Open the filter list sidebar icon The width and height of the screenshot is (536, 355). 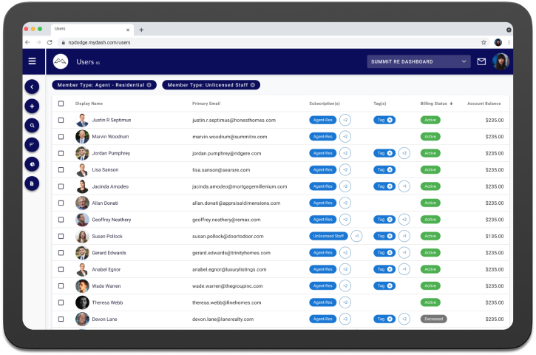tap(32, 145)
